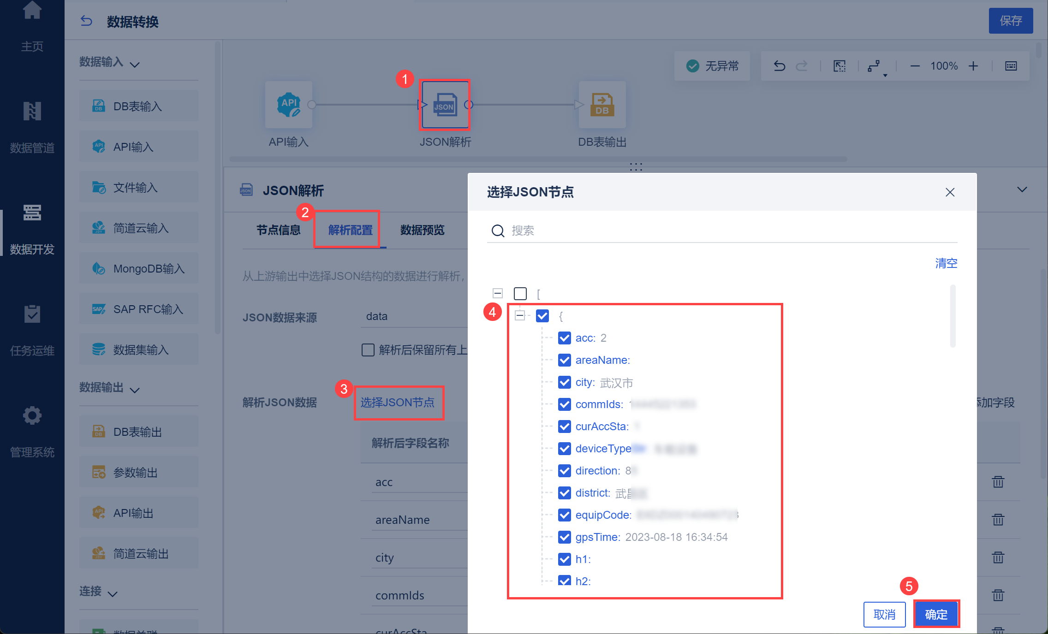1048x634 pixels.
Task: Zoom in with the plus icon
Action: pos(973,66)
